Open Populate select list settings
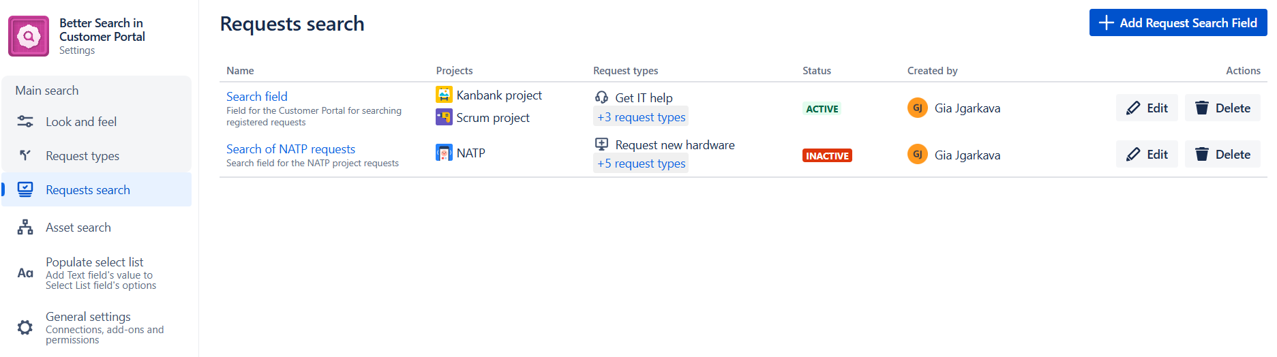1277x357 pixels. (x=97, y=273)
